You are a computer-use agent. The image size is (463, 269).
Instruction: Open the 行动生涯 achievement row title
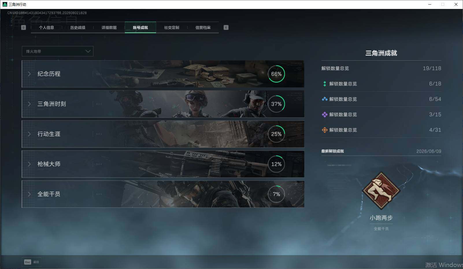(x=49, y=134)
